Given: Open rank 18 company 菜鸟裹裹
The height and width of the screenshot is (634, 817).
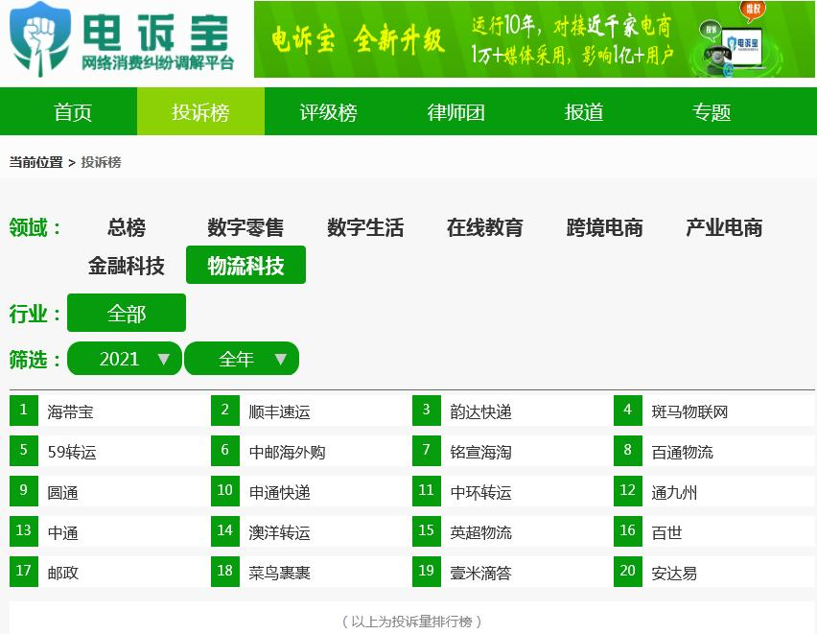Looking at the screenshot, I should [x=279, y=573].
